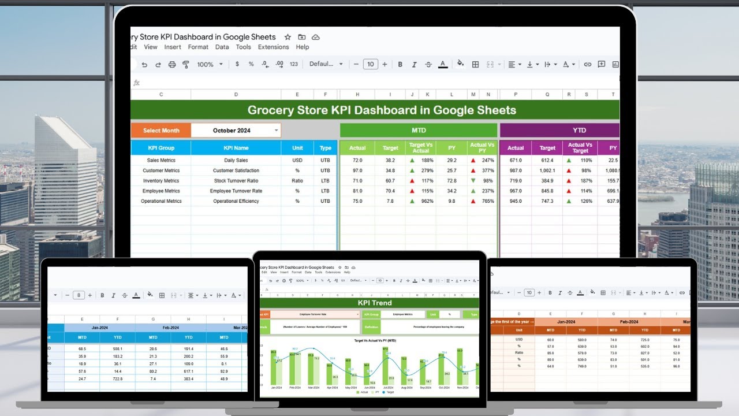The image size is (739, 416).
Task: Open text wrapping dropdown on main toolbar
Action: [550, 64]
